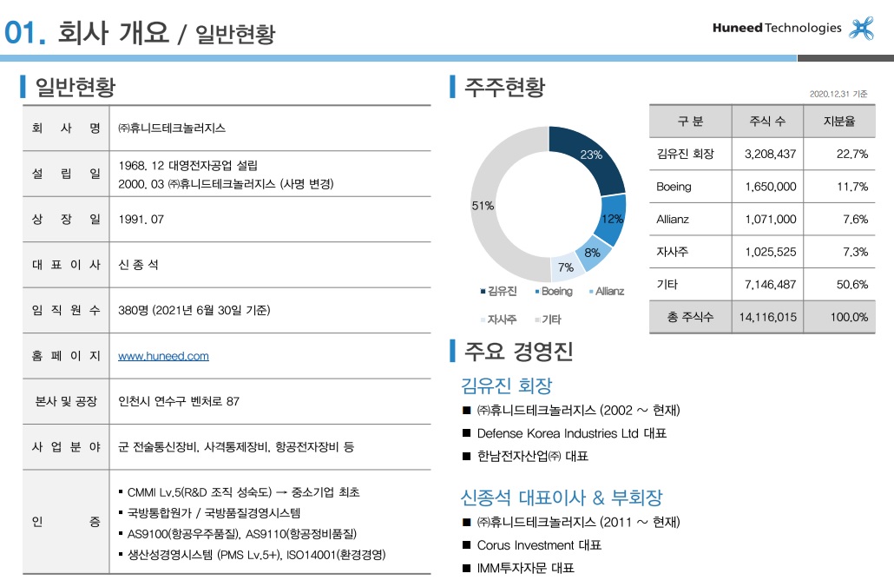
Task: Click the 기타 legend entry
Action: (x=548, y=320)
